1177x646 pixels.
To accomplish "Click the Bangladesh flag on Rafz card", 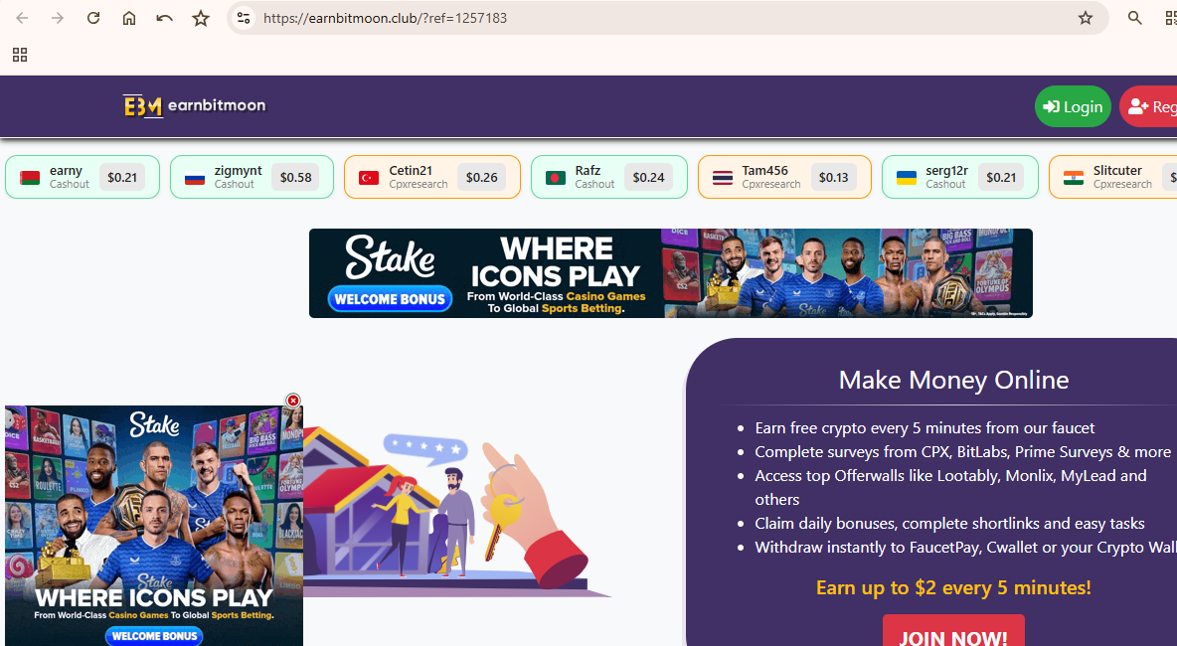I will click(x=556, y=178).
